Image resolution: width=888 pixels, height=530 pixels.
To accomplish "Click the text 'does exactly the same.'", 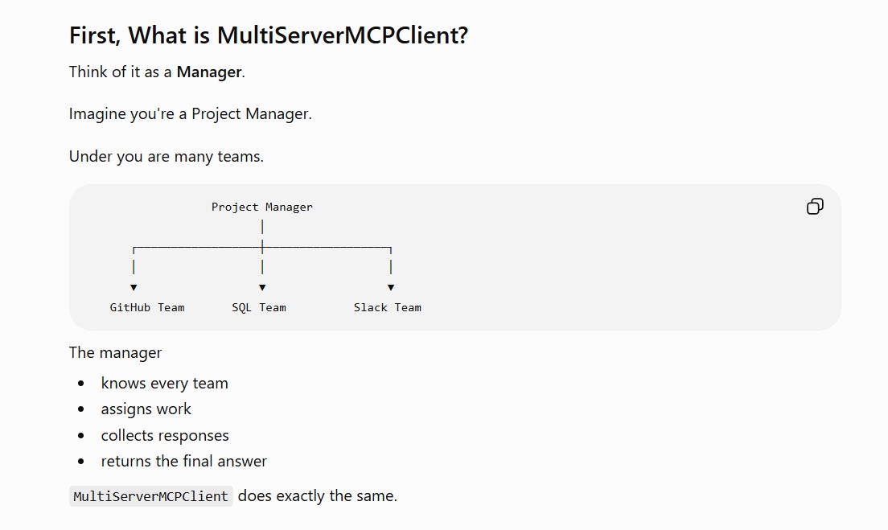I will point(318,496).
